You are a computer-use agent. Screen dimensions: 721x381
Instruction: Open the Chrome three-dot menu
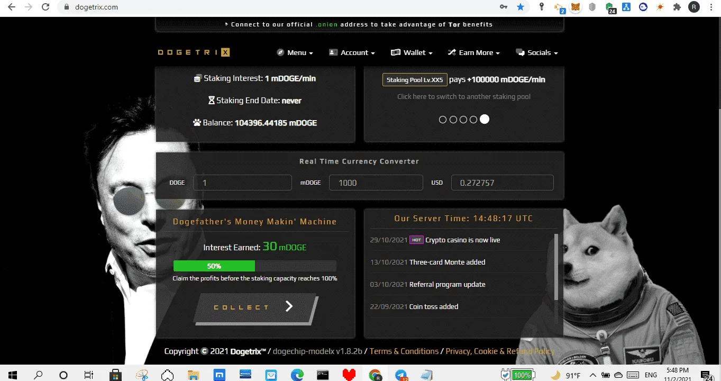click(710, 7)
